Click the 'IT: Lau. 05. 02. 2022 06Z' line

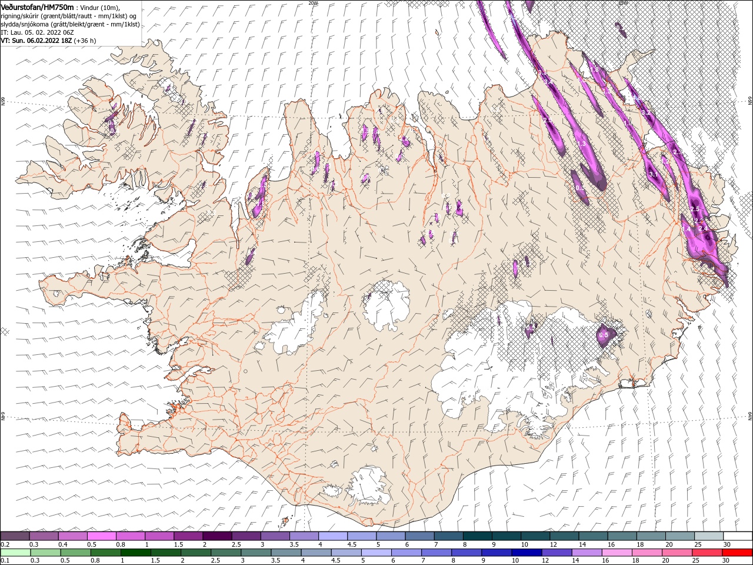[37, 32]
